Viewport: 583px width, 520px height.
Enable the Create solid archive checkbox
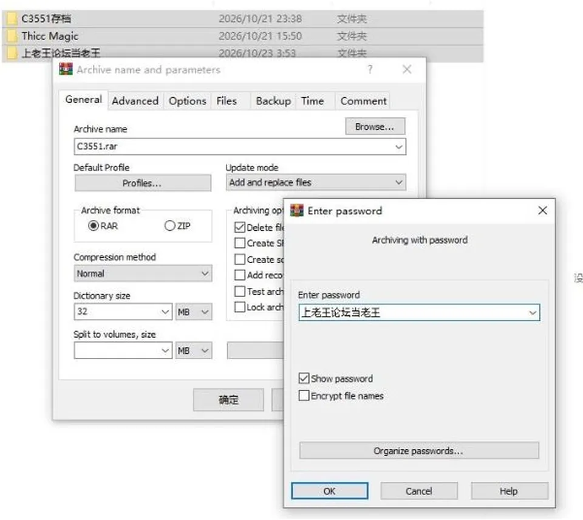(240, 259)
